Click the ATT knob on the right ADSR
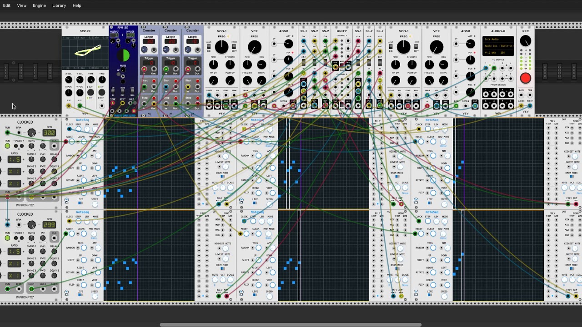 [470, 44]
